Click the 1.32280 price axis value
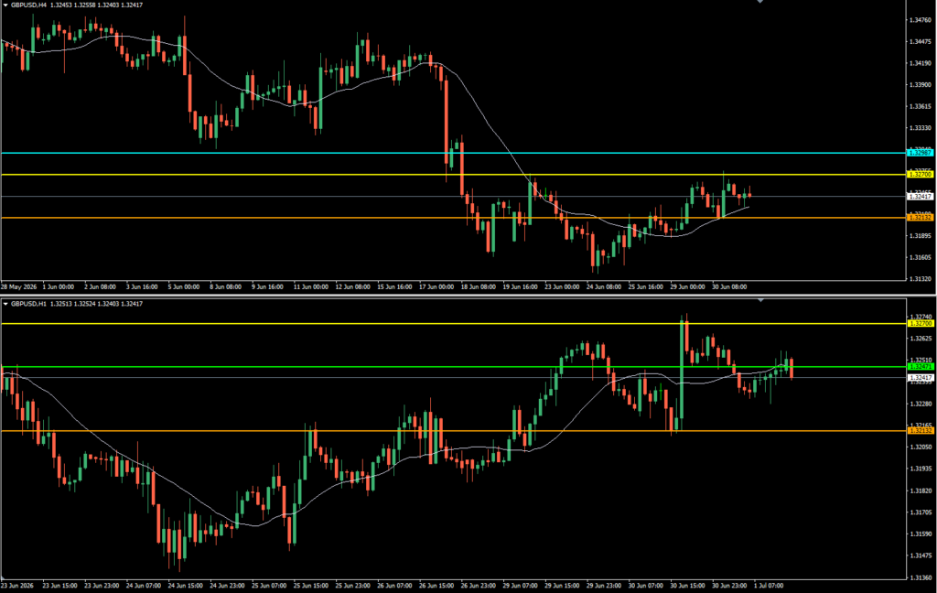The height and width of the screenshot is (593, 937). 920,404
